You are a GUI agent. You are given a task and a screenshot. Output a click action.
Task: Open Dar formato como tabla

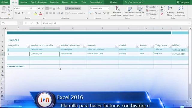tap(129, 11)
